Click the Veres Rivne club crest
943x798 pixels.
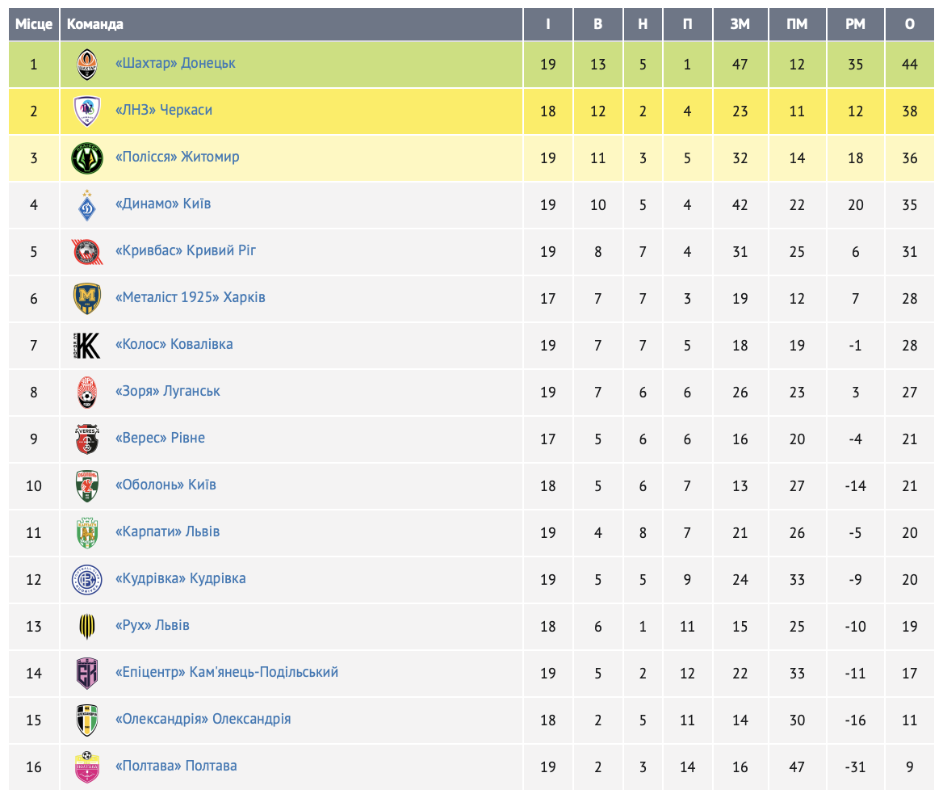coord(87,439)
